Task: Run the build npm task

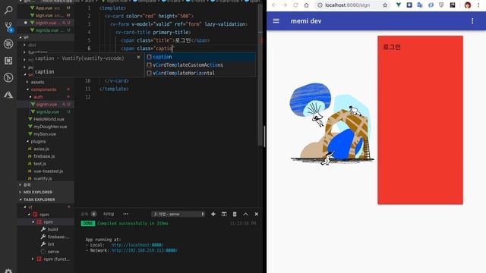Action: point(52,229)
